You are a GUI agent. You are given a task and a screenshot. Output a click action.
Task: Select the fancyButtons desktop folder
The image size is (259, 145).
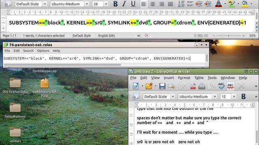(15, 110)
